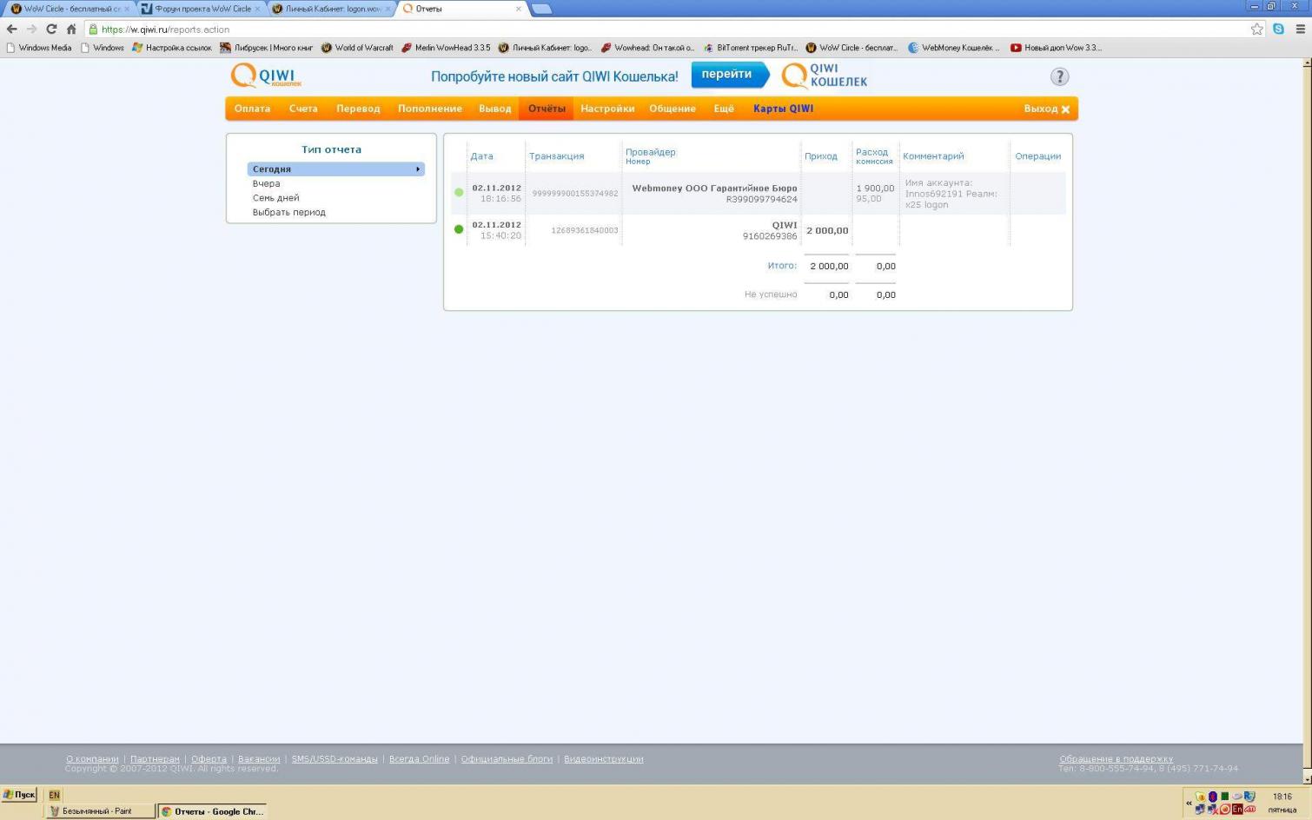Click the blue перейти button
The image size is (1312, 820).
click(x=727, y=75)
